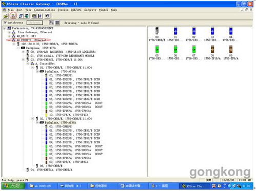This screenshot has height=191, width=256.
Task: Select brown module 09 1756-IF8/A icon
Action: coord(231,52)
